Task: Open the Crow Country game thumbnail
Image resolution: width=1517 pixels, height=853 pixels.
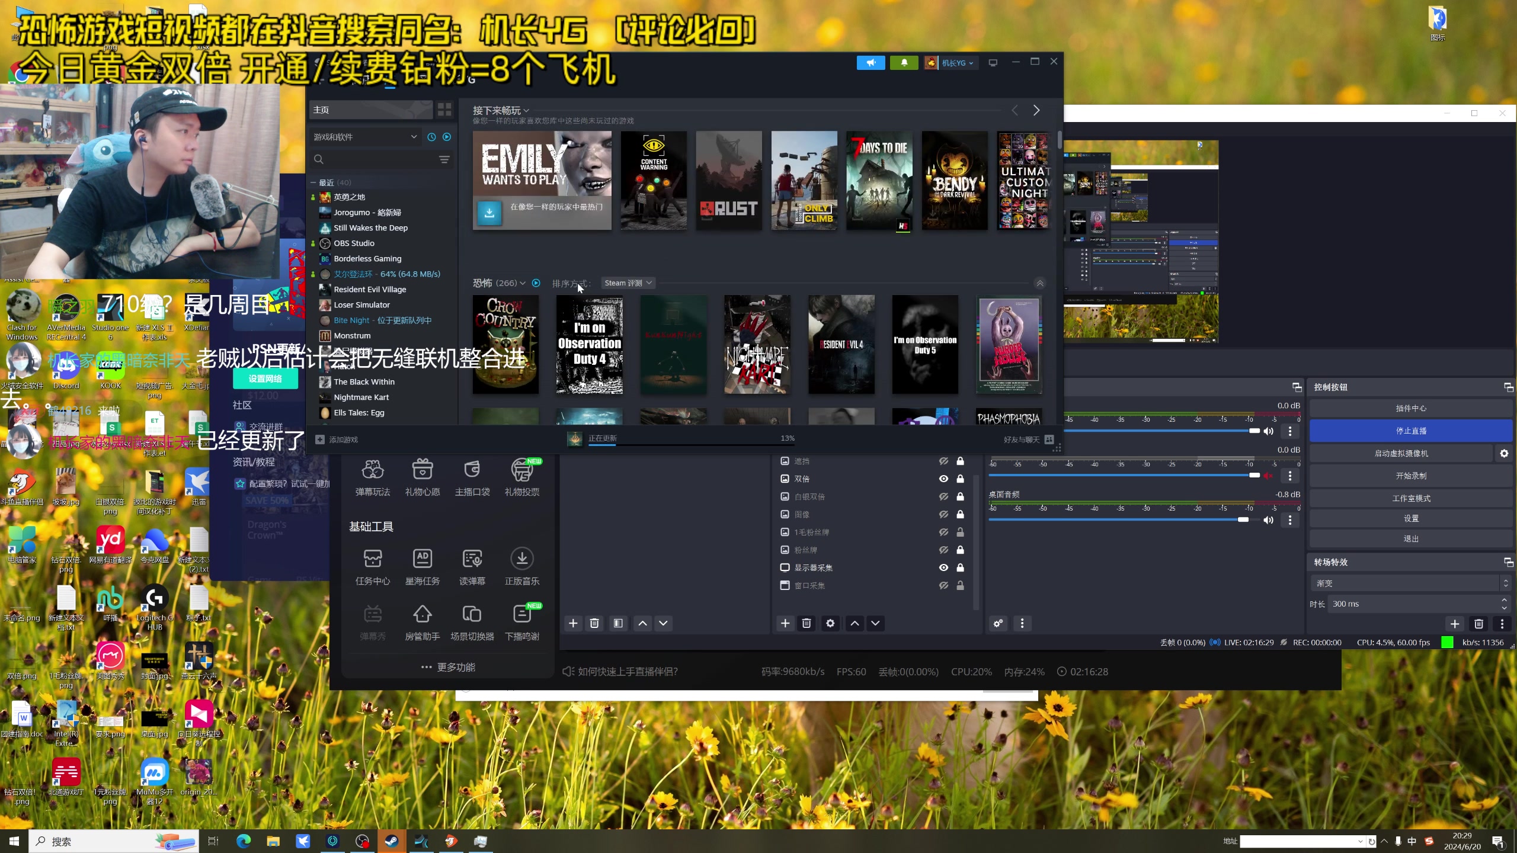Action: tap(505, 345)
